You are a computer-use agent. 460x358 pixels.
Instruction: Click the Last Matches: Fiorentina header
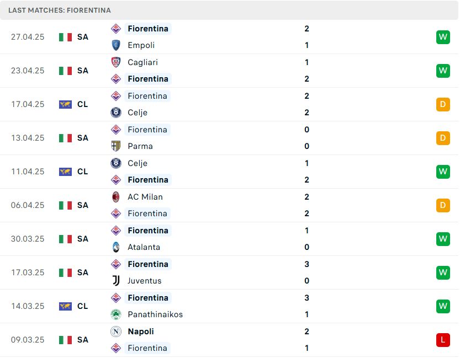[x=60, y=10]
